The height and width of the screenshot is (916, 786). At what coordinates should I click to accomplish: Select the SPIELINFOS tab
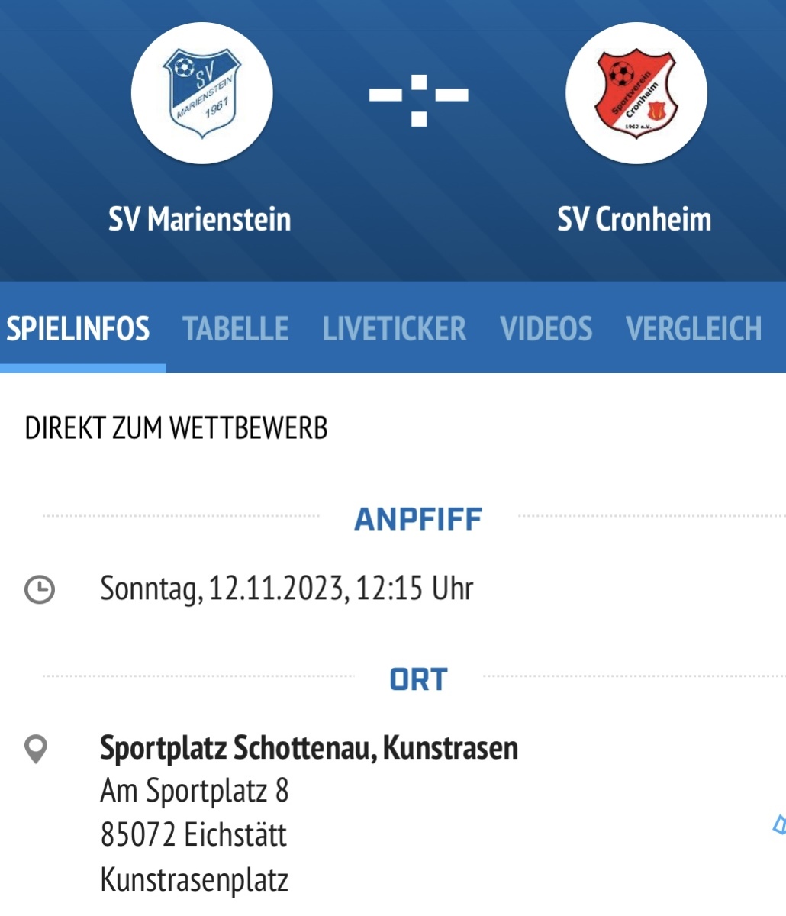[78, 329]
